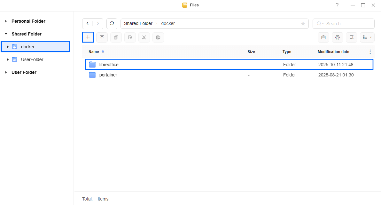Open column options three-dot menu
The width and height of the screenshot is (381, 205).
pyautogui.click(x=370, y=52)
